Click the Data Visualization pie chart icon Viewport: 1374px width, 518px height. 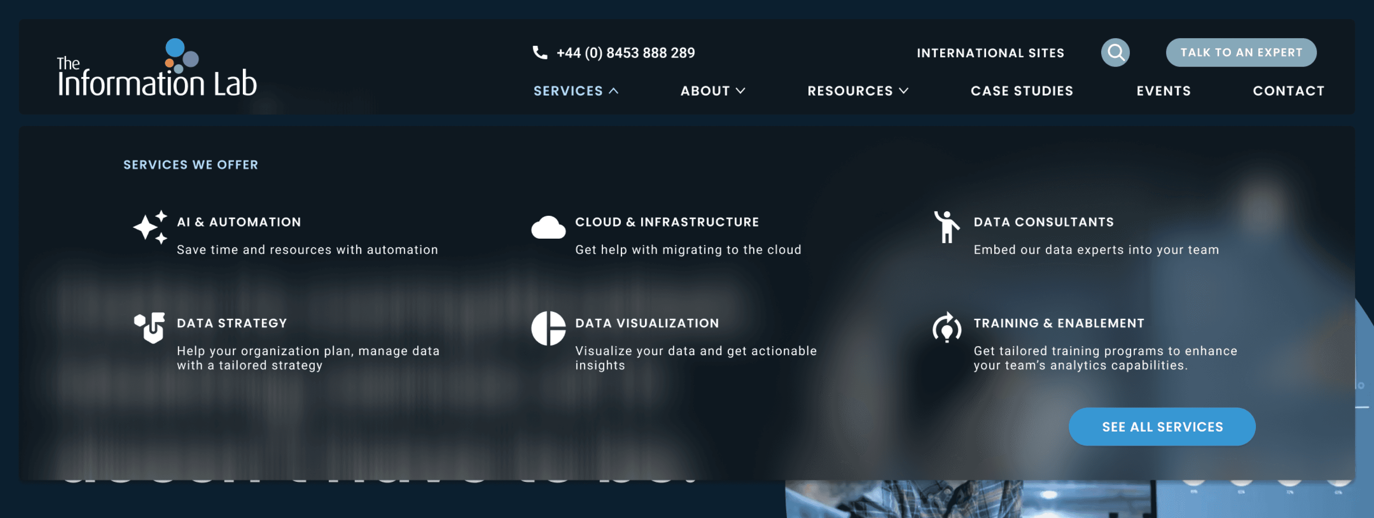coord(548,328)
